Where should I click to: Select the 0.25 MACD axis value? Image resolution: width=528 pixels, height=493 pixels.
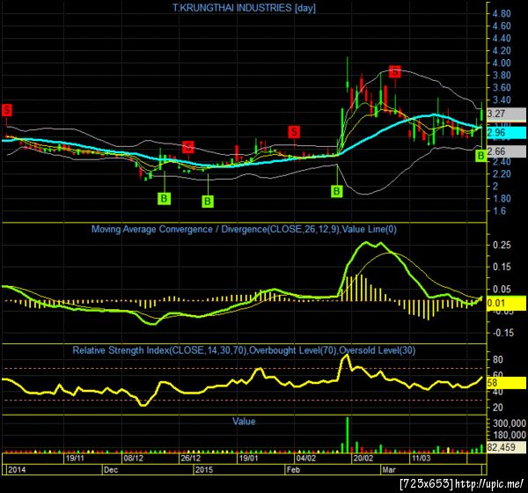[x=502, y=245]
